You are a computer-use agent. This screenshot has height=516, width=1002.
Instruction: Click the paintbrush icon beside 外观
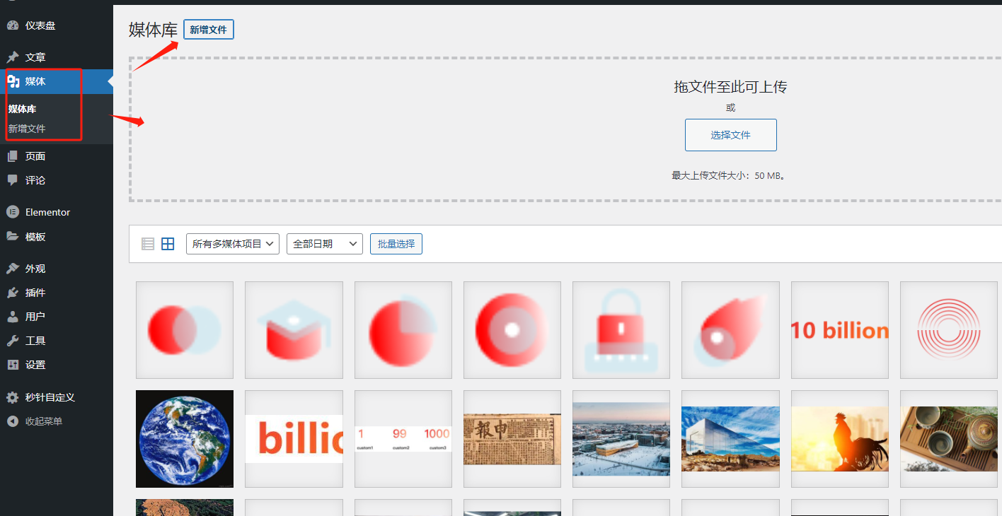13,269
